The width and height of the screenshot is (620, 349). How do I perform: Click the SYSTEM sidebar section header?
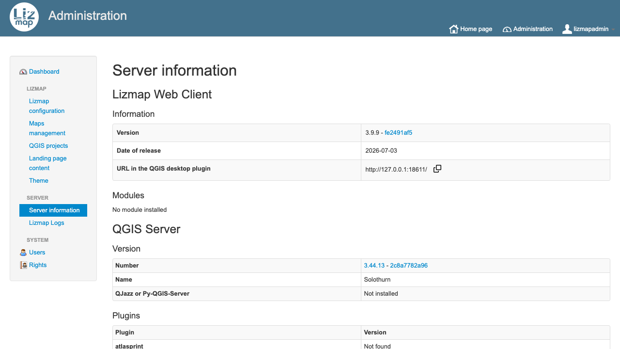pyautogui.click(x=37, y=240)
